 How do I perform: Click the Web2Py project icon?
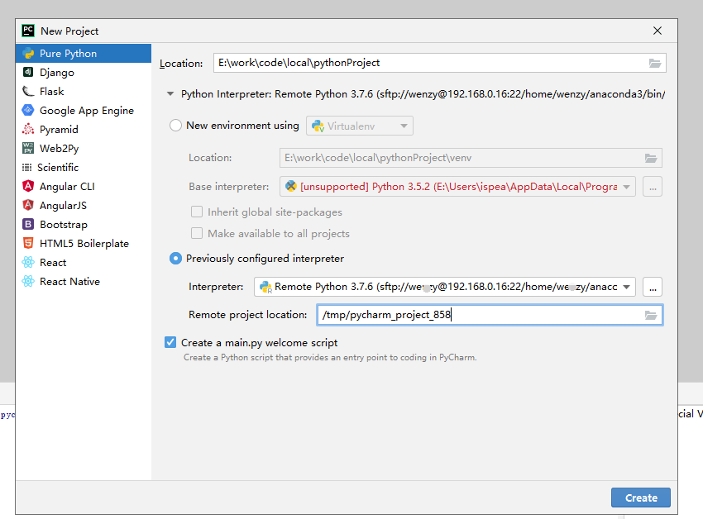tap(28, 149)
